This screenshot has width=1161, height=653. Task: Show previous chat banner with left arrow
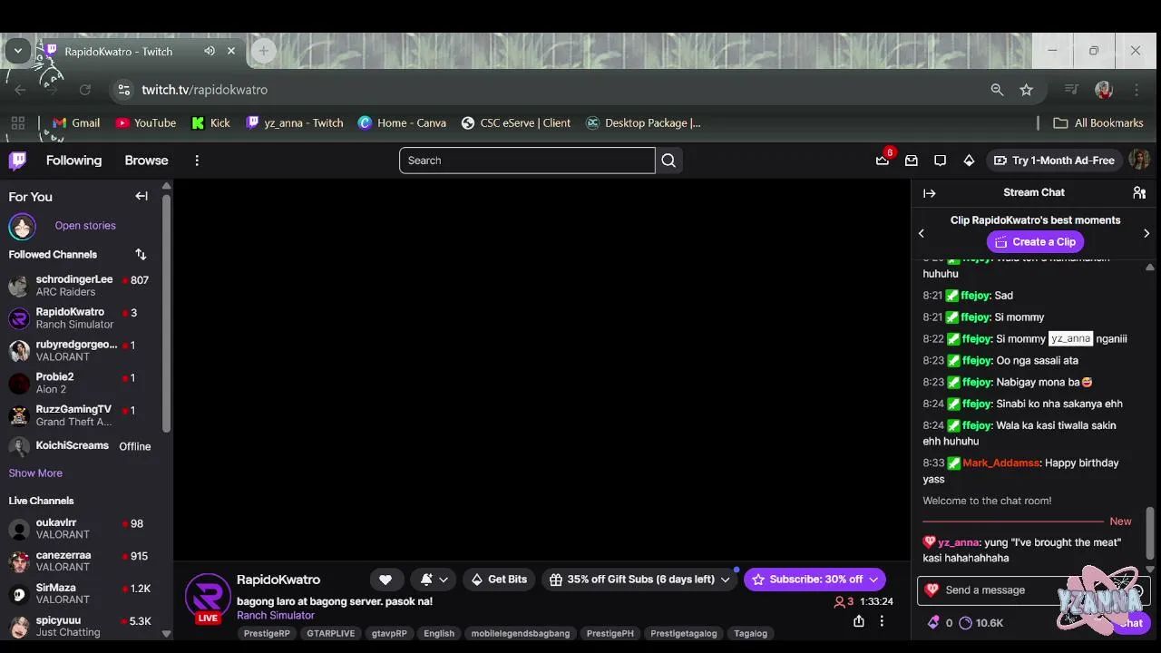[922, 233]
